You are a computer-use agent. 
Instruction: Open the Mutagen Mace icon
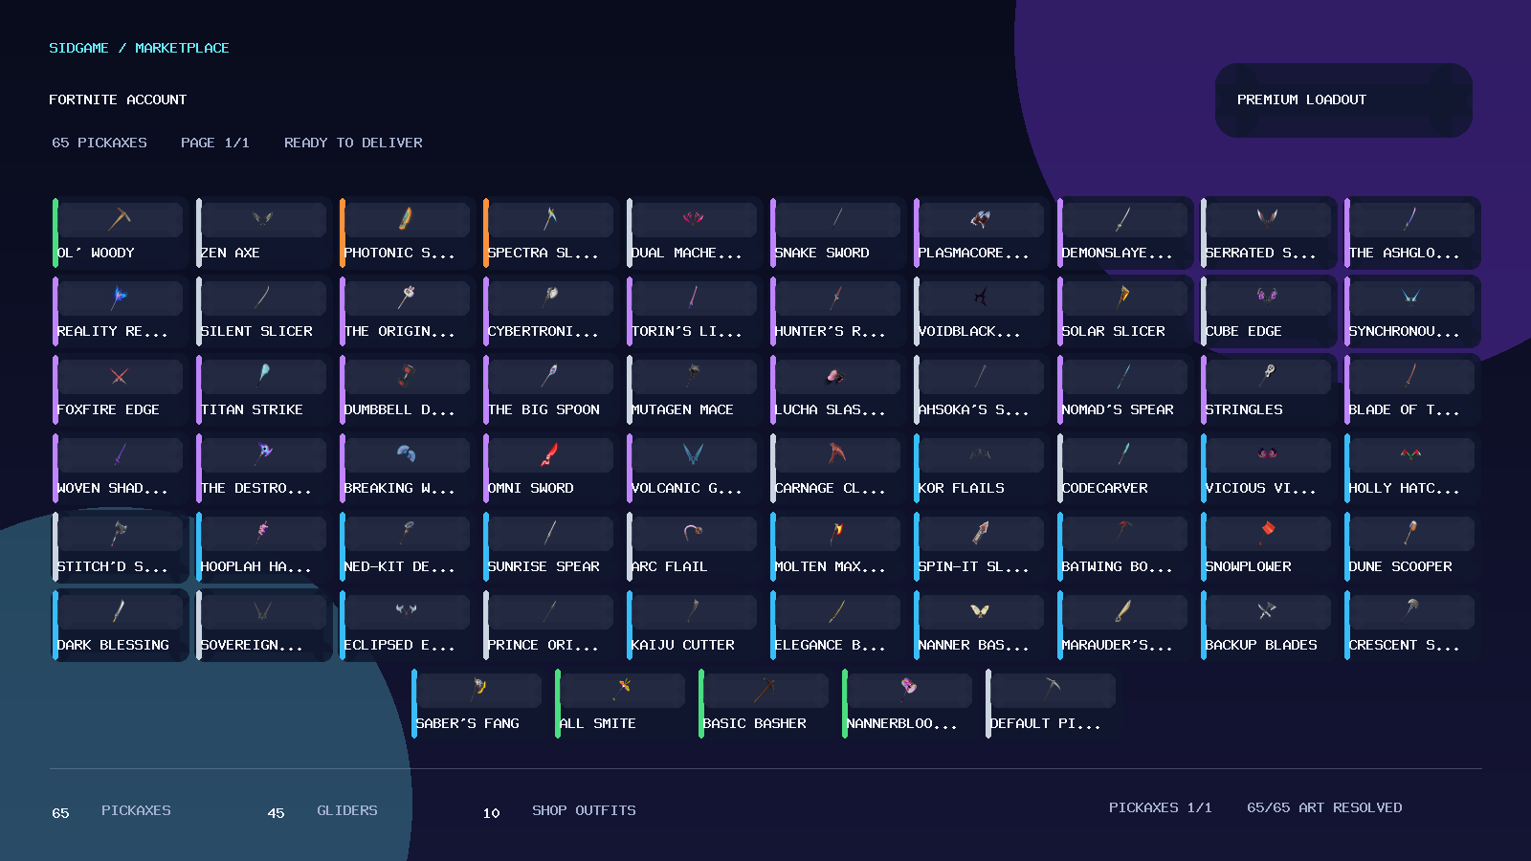(x=693, y=376)
